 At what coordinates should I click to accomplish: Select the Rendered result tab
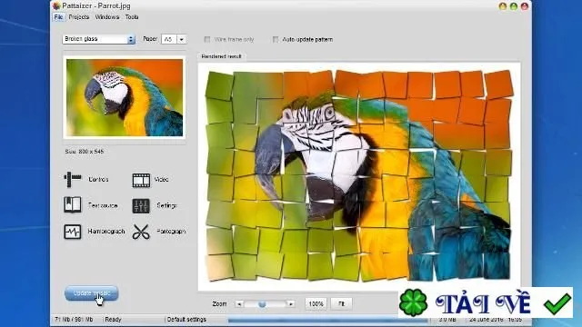click(x=221, y=56)
